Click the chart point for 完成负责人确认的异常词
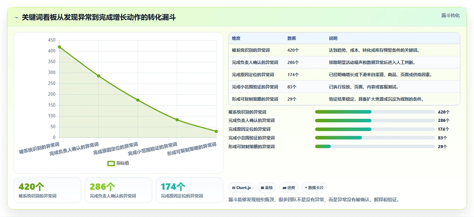The width and height of the screenshot is (474, 217). pos(99,76)
